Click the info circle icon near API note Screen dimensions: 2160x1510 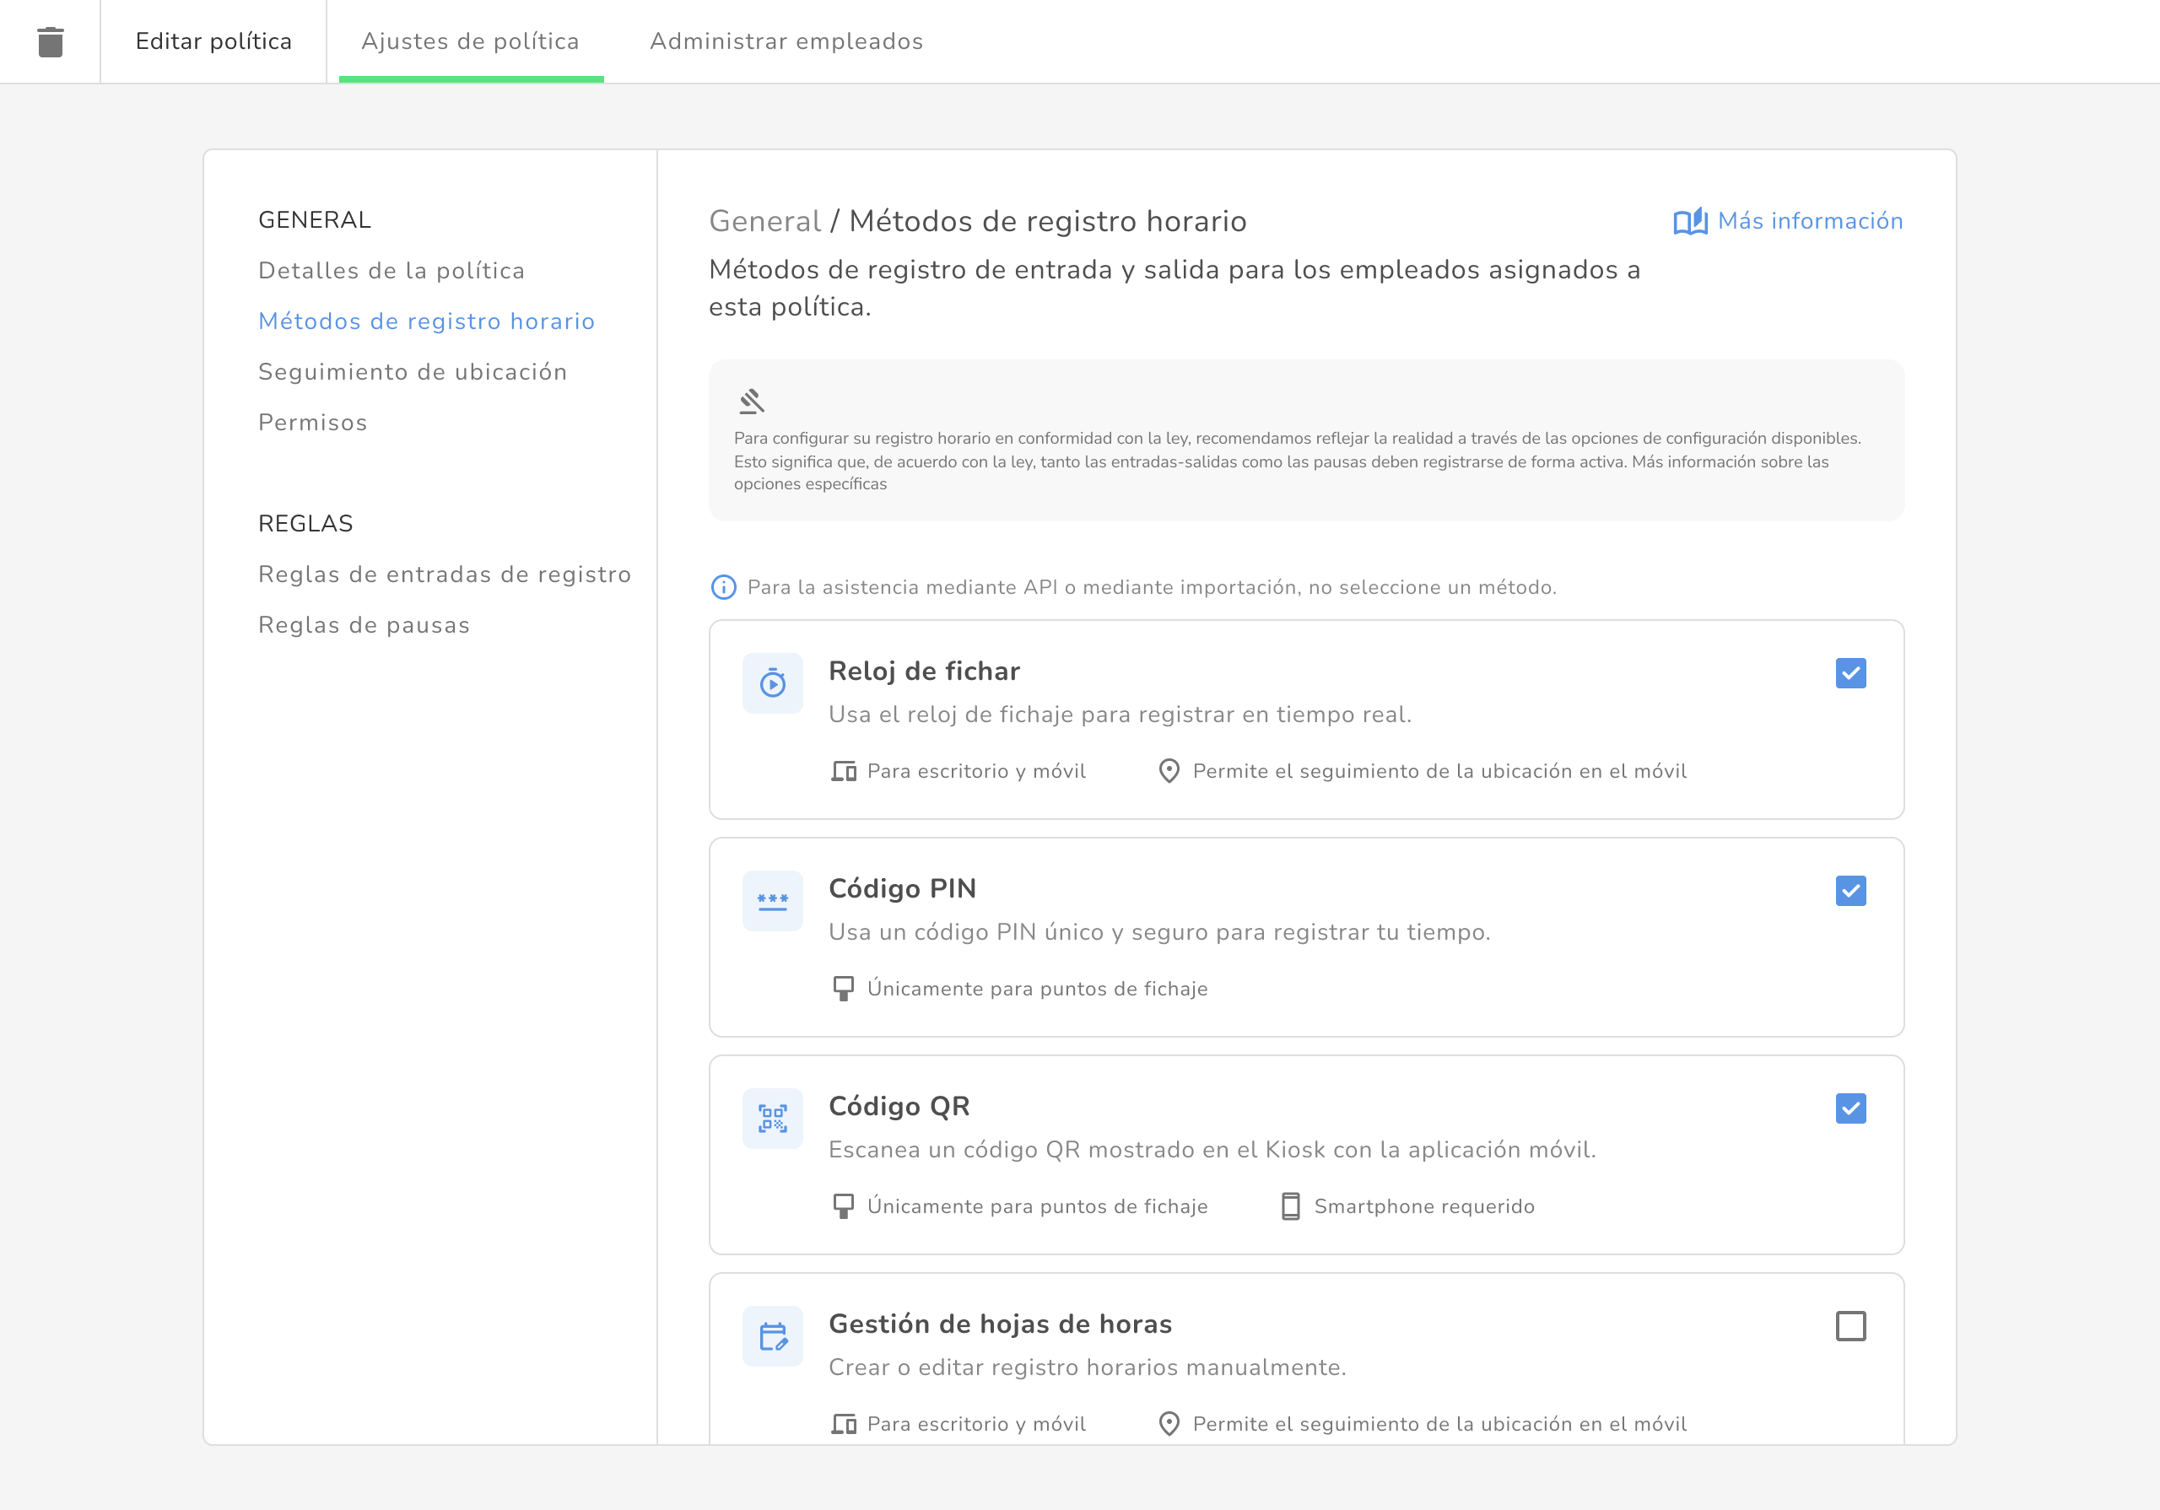[x=723, y=587]
